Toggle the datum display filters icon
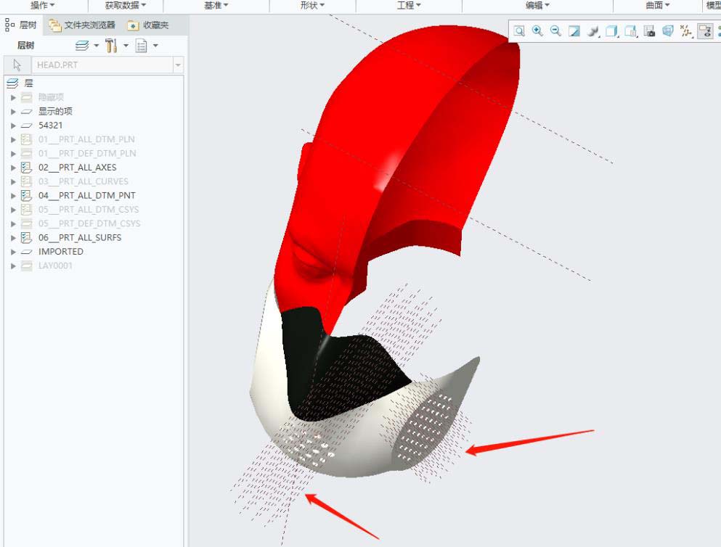This screenshot has width=721, height=547. pos(686,30)
